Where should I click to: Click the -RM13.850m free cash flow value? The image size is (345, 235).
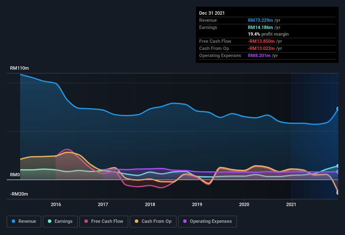point(261,41)
